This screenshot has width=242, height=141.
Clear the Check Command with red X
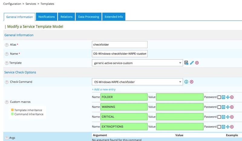(x=191, y=82)
